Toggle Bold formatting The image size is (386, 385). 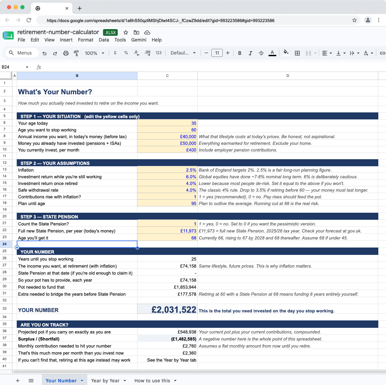pyautogui.click(x=239, y=53)
